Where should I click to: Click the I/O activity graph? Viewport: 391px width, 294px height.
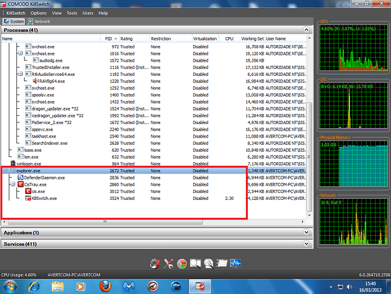pos(353,105)
